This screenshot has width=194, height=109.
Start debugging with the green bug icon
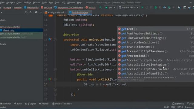tap(156, 8)
